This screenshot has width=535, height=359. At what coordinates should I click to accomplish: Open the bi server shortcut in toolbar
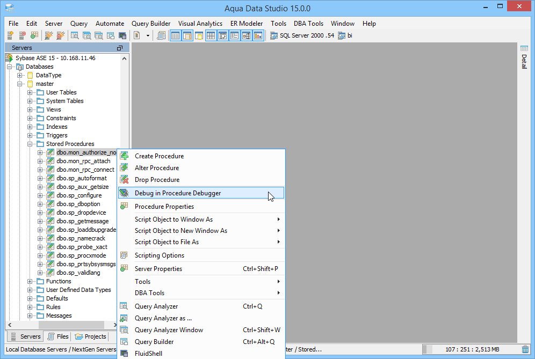pyautogui.click(x=345, y=35)
